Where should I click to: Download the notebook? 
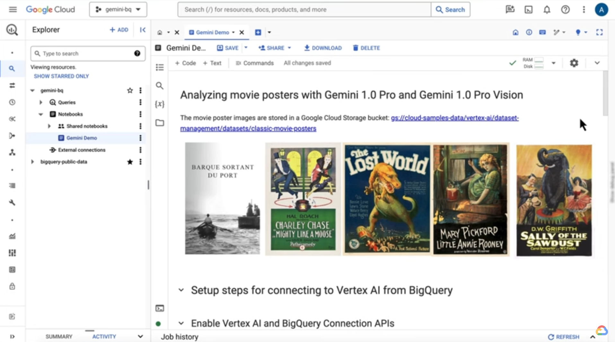(x=323, y=48)
